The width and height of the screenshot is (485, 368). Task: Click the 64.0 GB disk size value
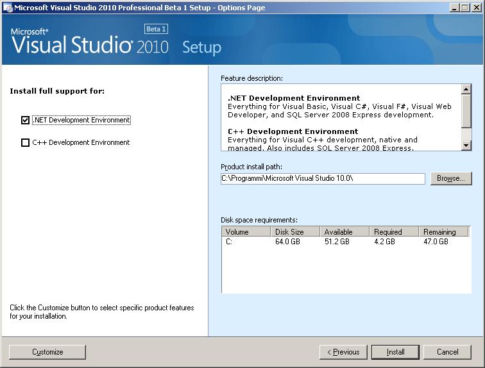pos(287,242)
